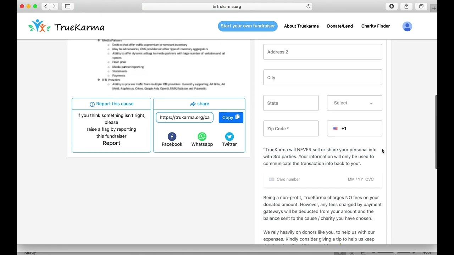This screenshot has height=255, width=454.
Task: Click the share arrow icon
Action: coord(193,104)
